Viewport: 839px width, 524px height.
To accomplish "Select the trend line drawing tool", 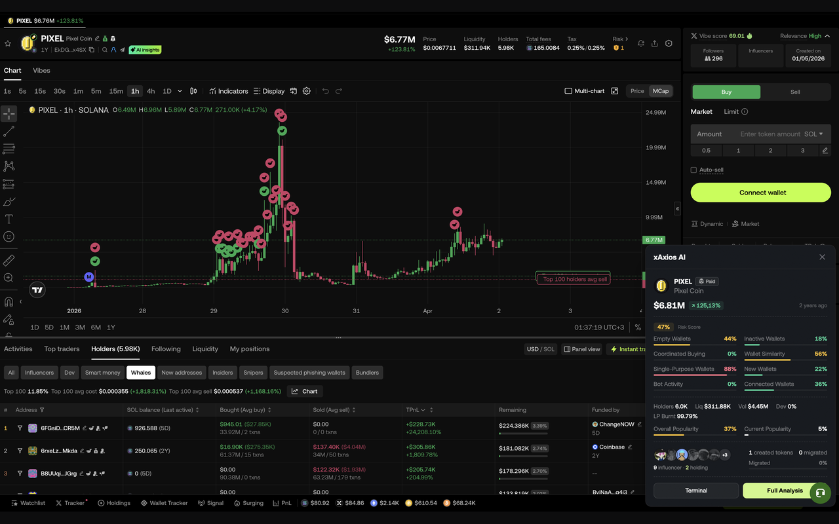I will pos(9,132).
